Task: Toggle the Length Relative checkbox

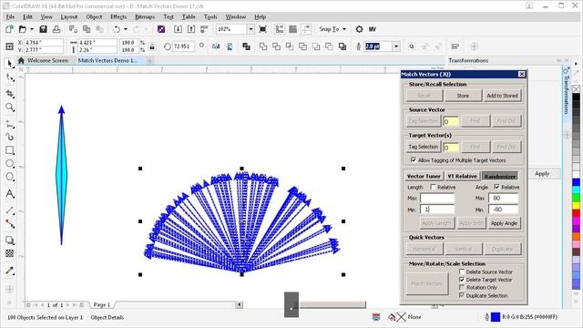Action: point(433,187)
